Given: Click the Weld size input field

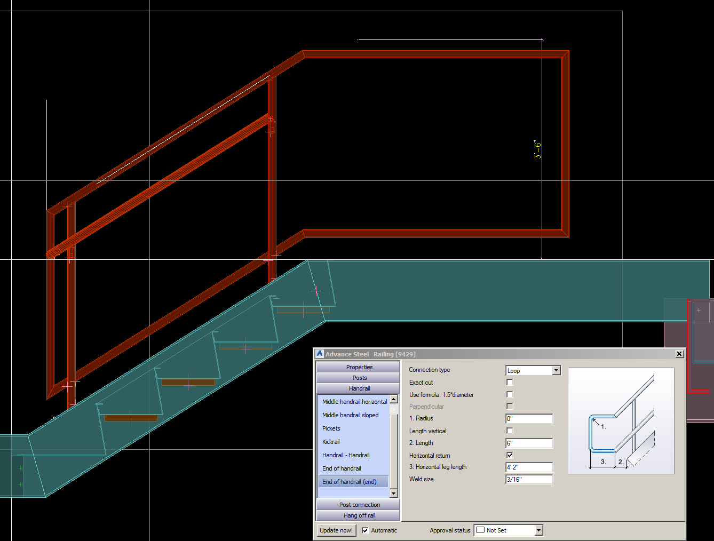Looking at the screenshot, I should click(529, 479).
